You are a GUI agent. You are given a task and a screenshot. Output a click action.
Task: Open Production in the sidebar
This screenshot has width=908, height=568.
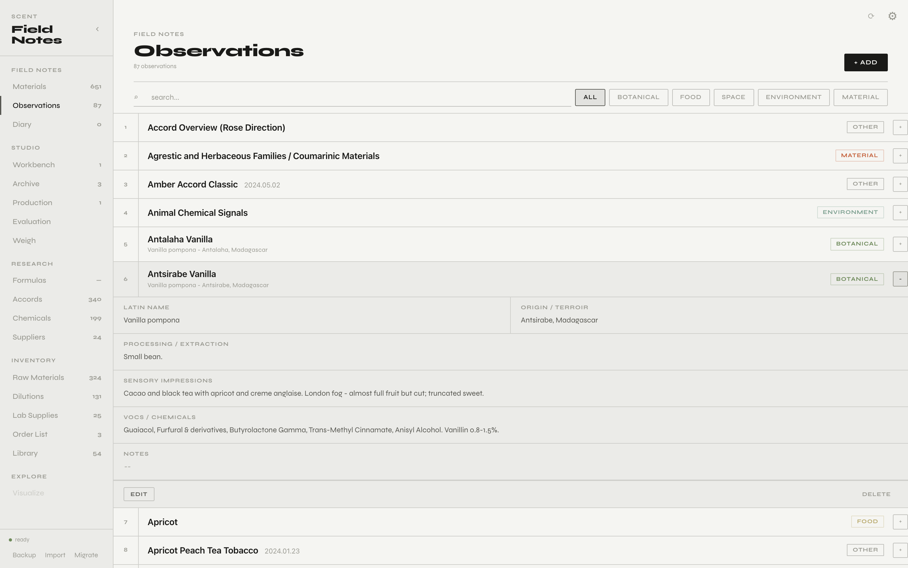pos(57,203)
